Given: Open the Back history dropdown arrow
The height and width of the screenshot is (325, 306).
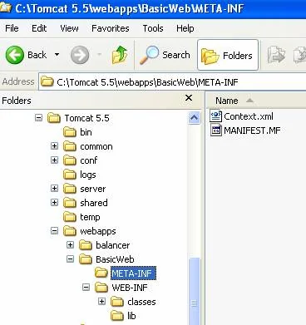Looking at the screenshot, I should (57, 55).
